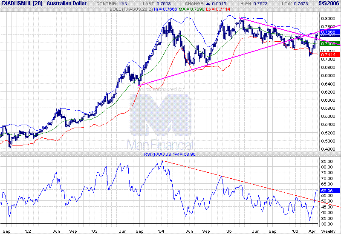Screen dimensions: 341x234
Task: Click the 70.00 RSI axis label
Action: point(327,178)
